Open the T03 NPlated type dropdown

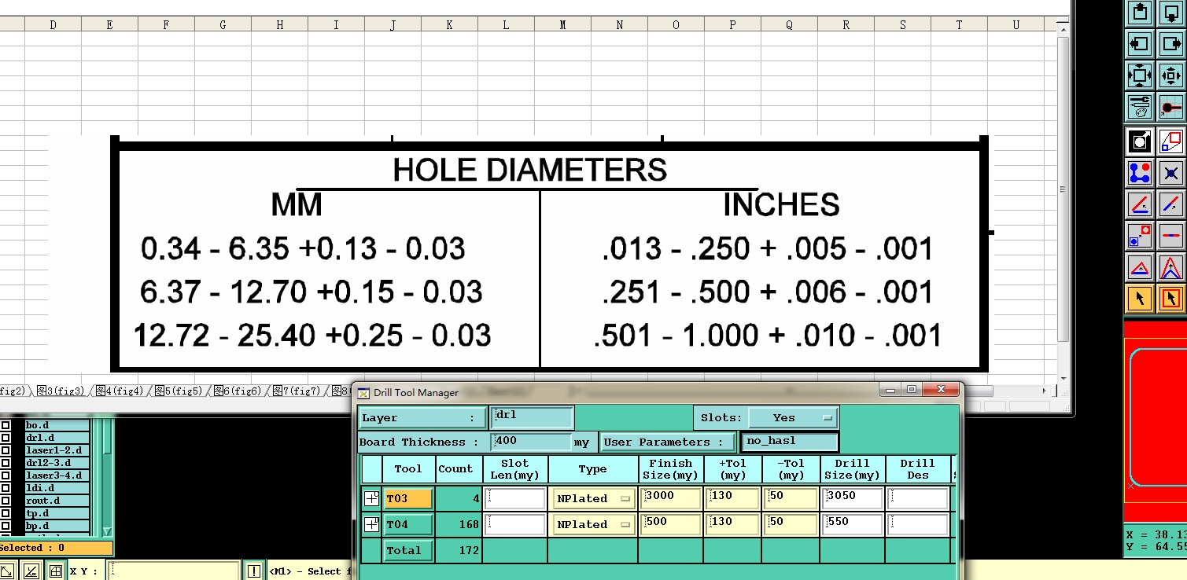[x=593, y=498]
